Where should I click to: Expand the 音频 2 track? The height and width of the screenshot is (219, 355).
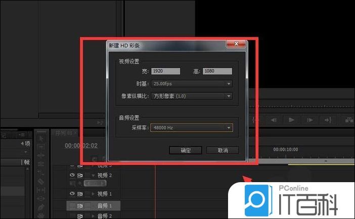(x=93, y=216)
